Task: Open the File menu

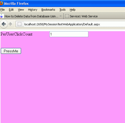Action: click(x=2, y=10)
